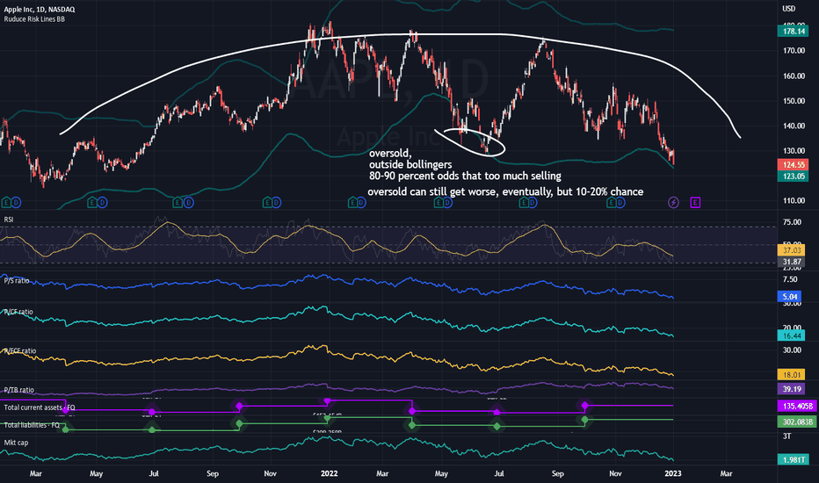Screen dimensions: 819x483
Task: Click the purple lightning bolt event icon
Action: point(673,202)
